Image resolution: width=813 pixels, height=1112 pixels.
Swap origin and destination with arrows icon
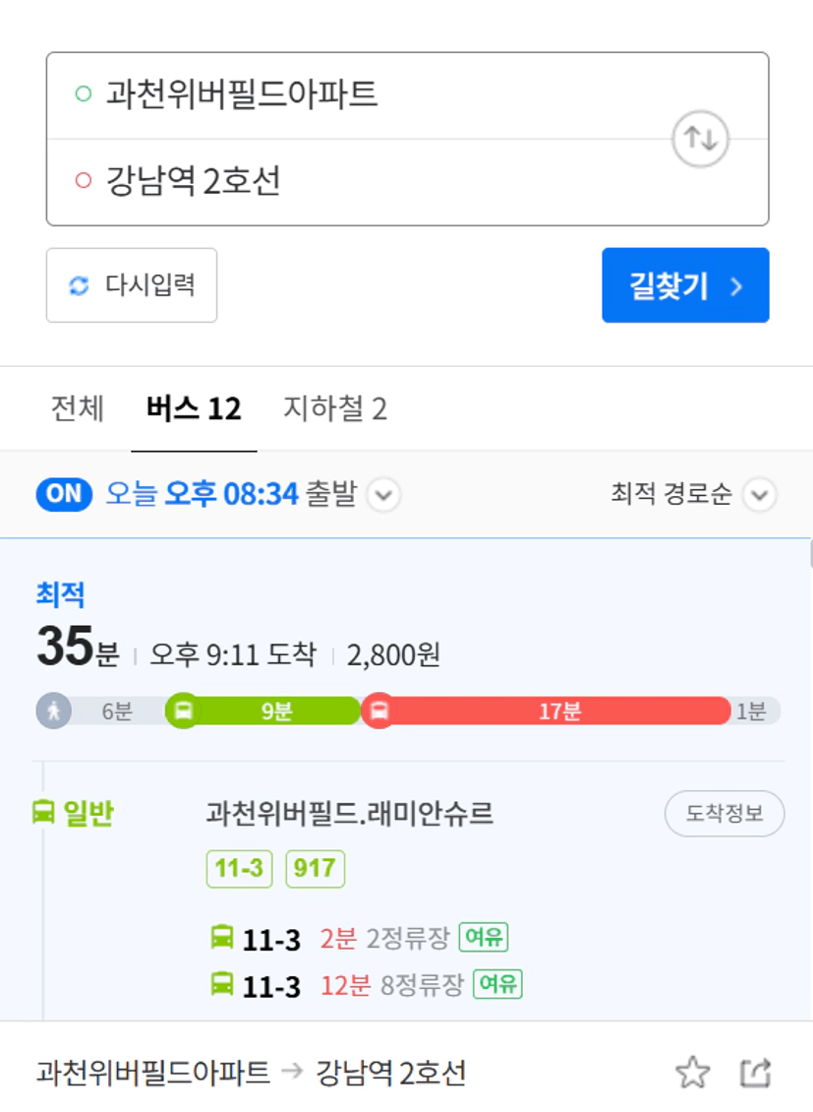pyautogui.click(x=700, y=139)
